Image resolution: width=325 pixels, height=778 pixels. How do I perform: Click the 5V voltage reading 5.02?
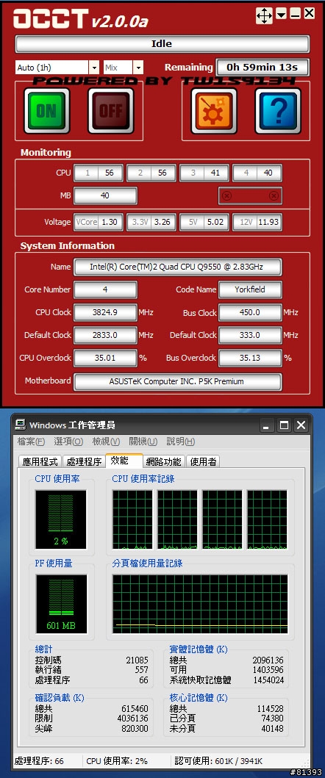tap(215, 223)
